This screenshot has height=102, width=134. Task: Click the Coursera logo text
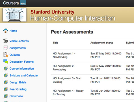[x=11, y=3]
